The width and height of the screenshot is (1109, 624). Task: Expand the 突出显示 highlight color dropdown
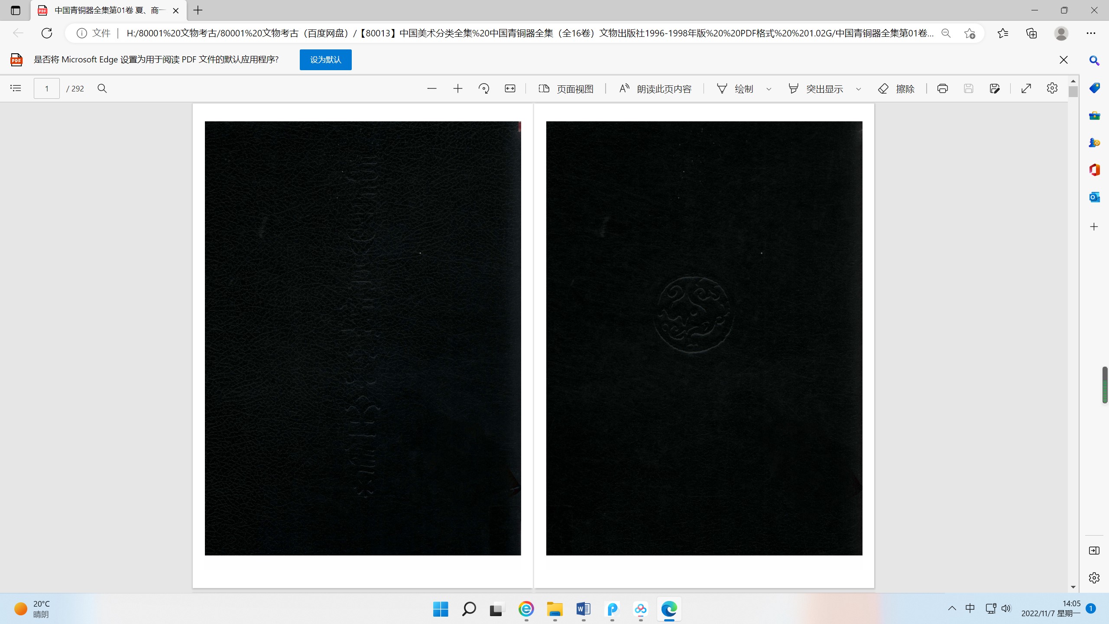coord(859,89)
